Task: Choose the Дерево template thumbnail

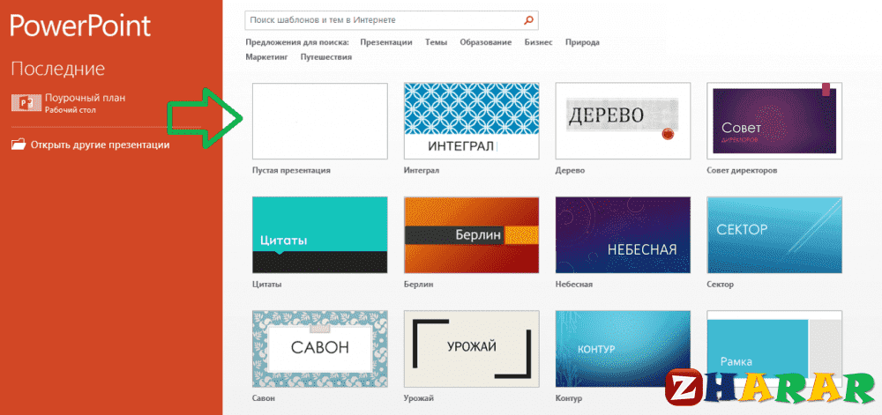Action: pos(623,122)
